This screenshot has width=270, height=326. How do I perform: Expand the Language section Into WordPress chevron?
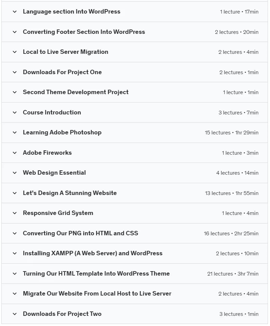[15, 12]
